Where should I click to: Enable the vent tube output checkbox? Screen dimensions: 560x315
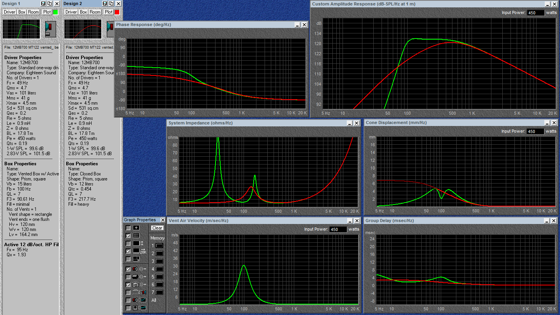coord(128,276)
